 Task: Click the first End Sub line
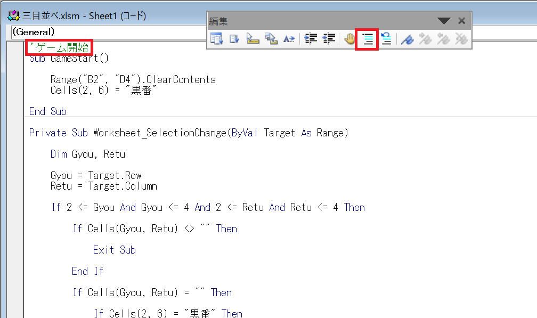47,111
